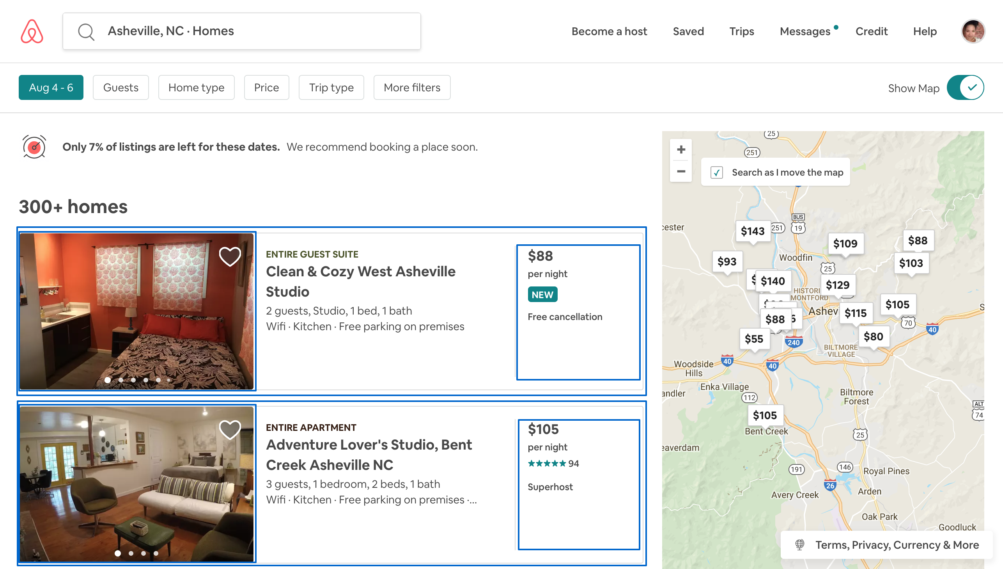Go to Messages in the top navigation
Image resolution: width=1003 pixels, height=569 pixels.
805,31
